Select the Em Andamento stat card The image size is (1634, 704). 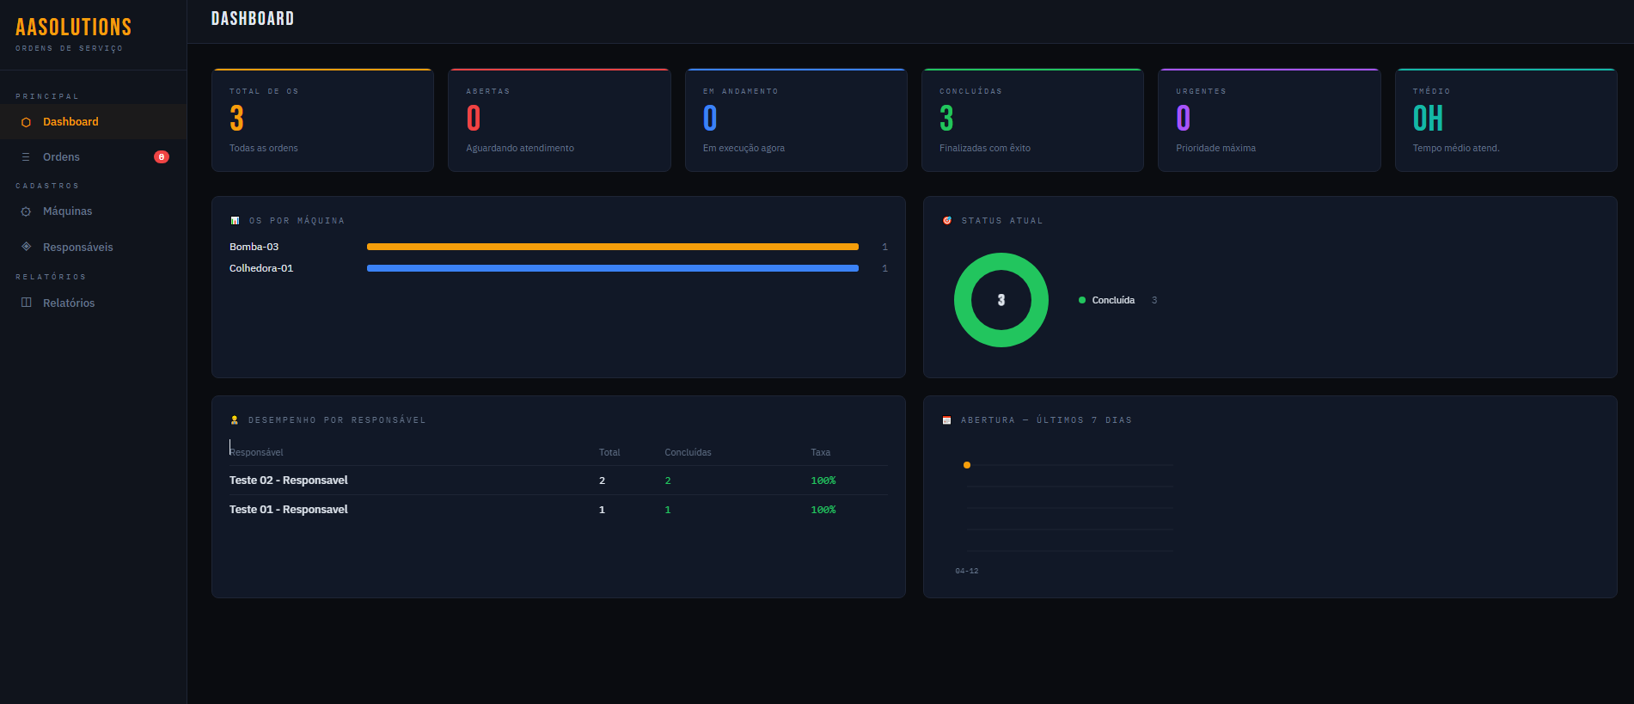[796, 120]
